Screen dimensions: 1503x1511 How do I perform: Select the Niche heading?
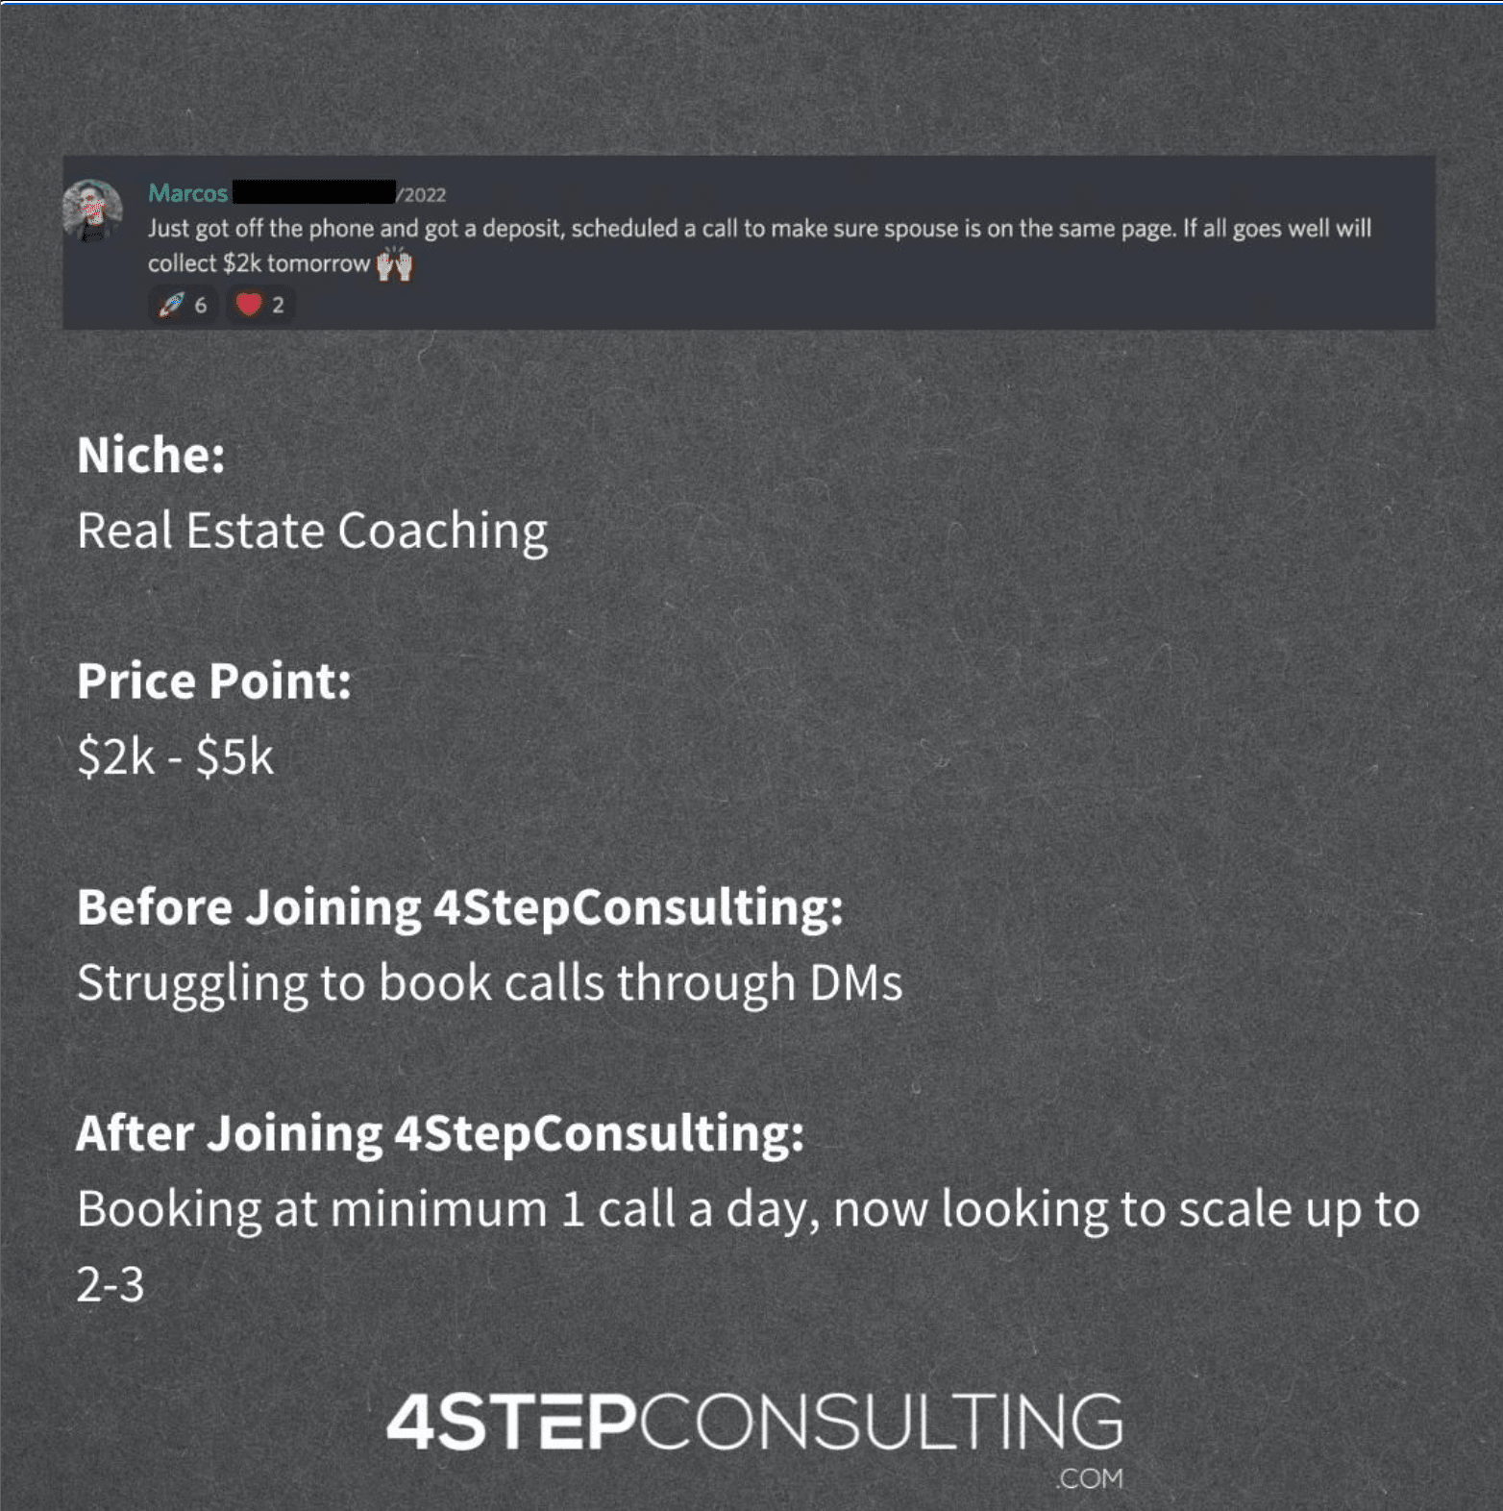coord(151,455)
